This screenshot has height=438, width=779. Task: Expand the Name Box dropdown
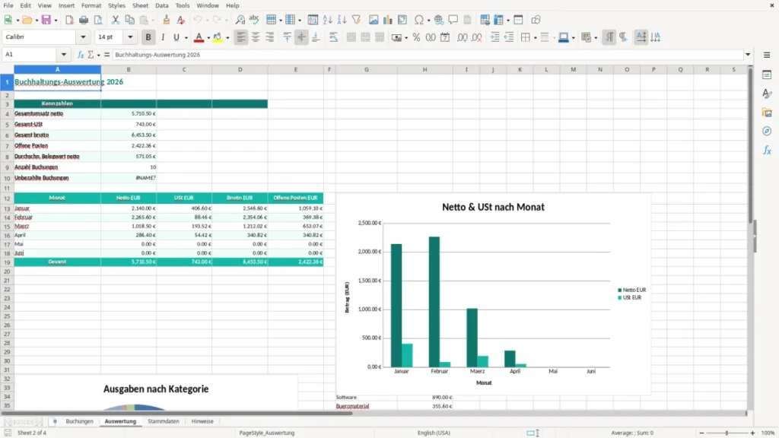click(64, 55)
